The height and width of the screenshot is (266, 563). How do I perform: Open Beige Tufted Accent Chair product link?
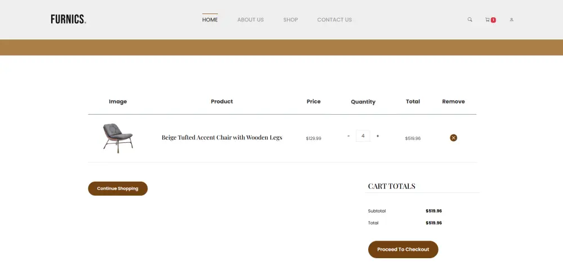tap(222, 137)
